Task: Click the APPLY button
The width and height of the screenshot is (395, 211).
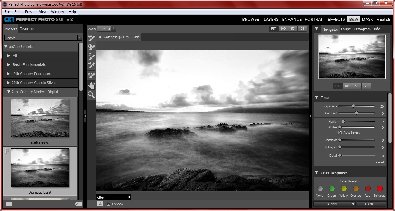Action: click(332, 204)
